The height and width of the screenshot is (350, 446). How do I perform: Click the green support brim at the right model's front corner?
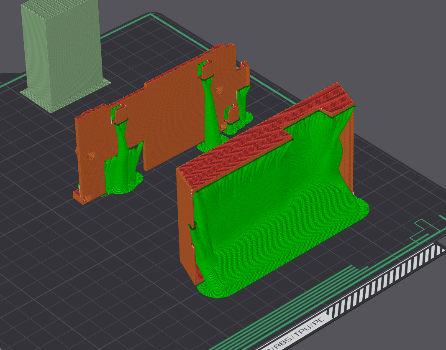(218, 291)
